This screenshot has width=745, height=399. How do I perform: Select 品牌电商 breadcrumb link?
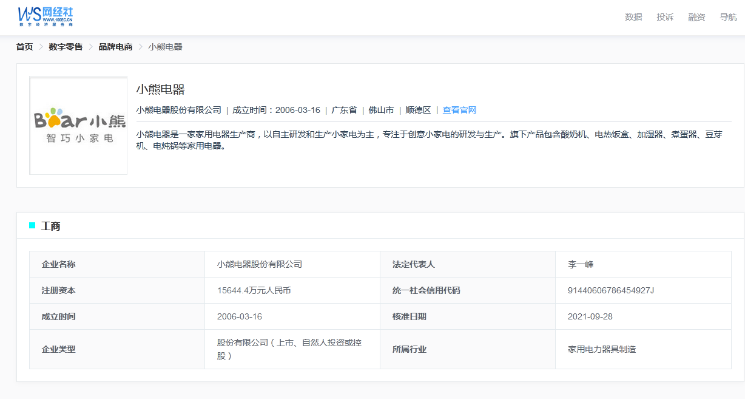coord(115,47)
